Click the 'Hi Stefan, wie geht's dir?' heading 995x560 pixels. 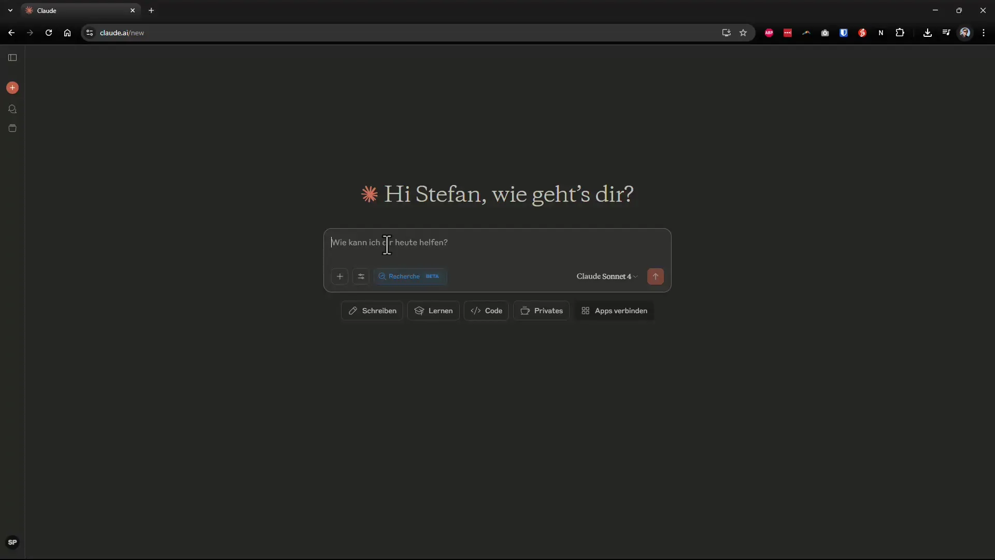509,194
